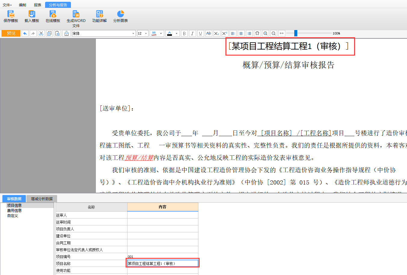
Task: Open the 分析图表 analysis chart
Action: pyautogui.click(x=121, y=16)
